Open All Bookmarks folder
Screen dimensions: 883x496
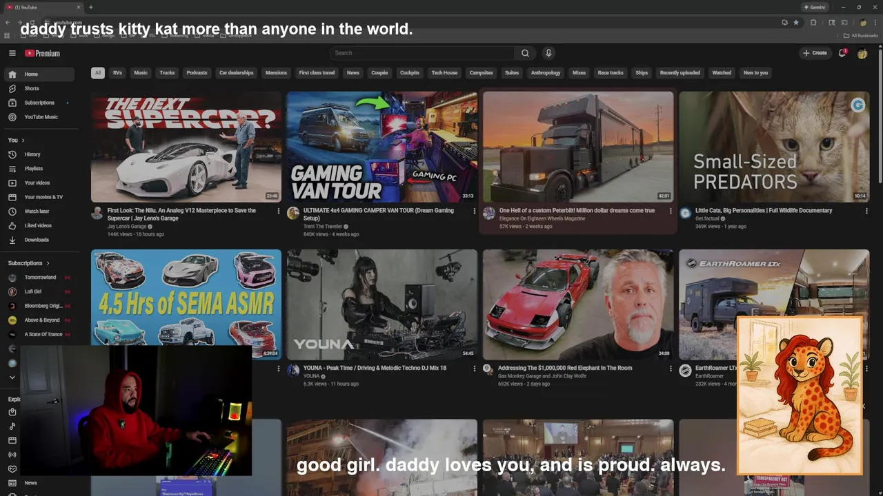point(860,35)
